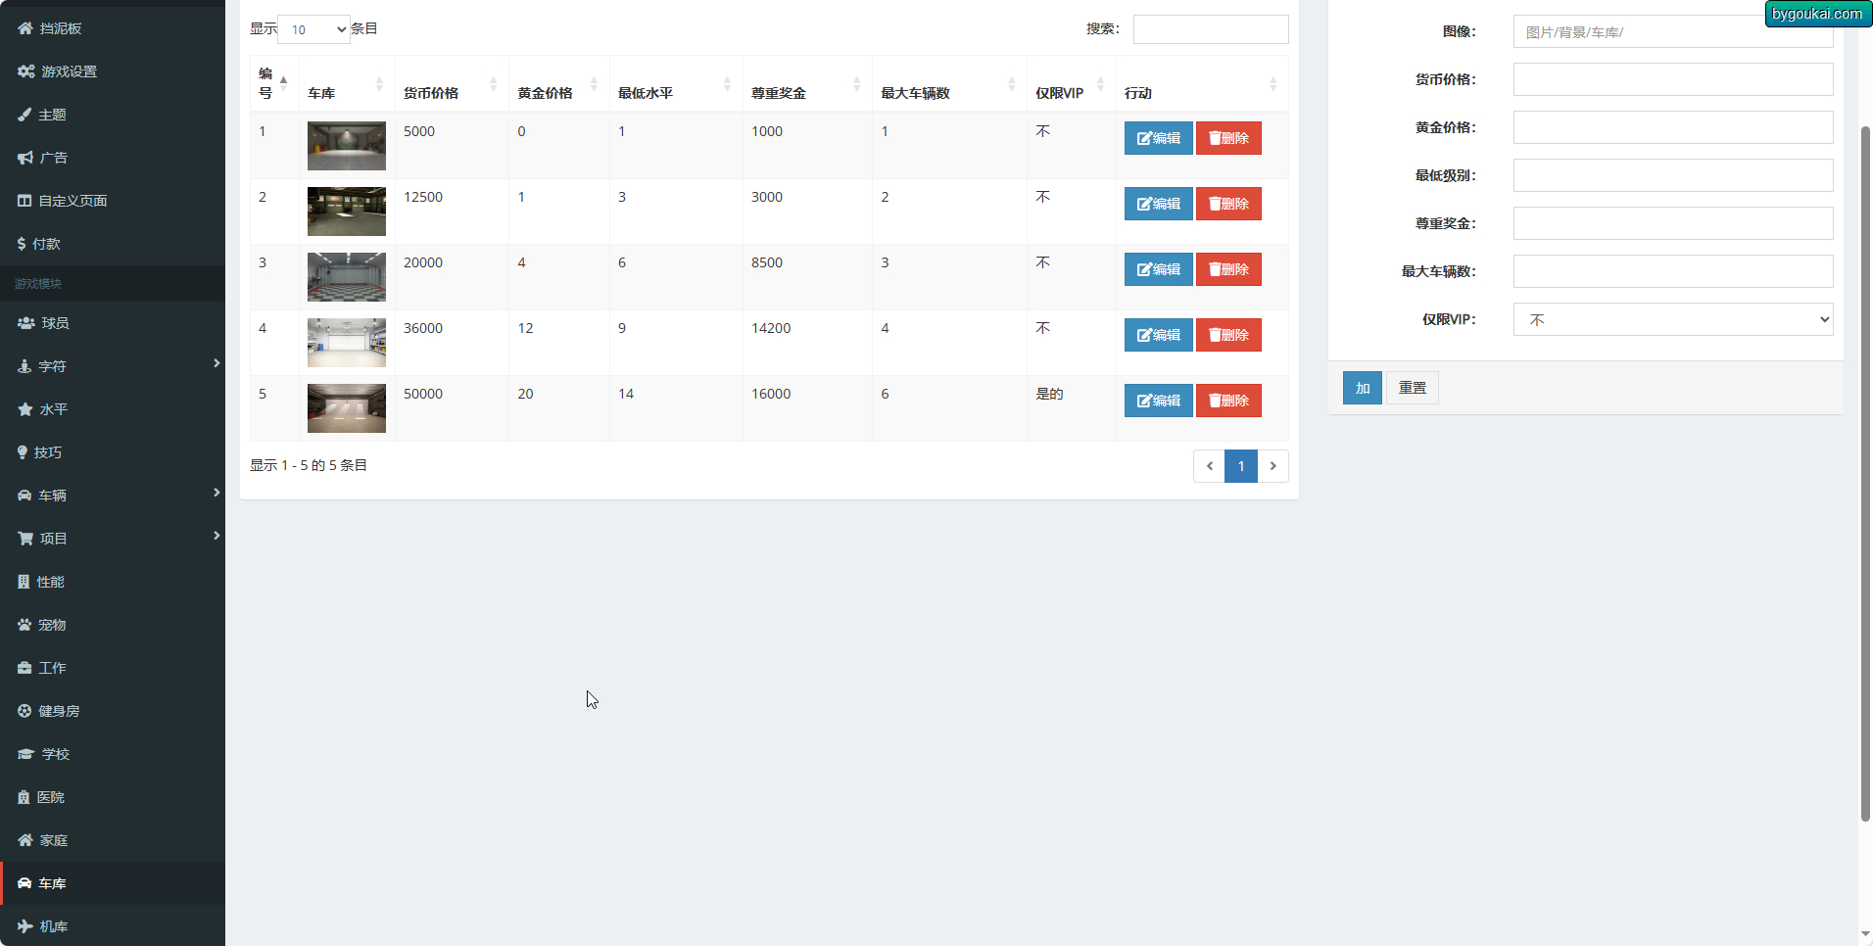Open the rows-per-page dropdown showing 10

314,29
